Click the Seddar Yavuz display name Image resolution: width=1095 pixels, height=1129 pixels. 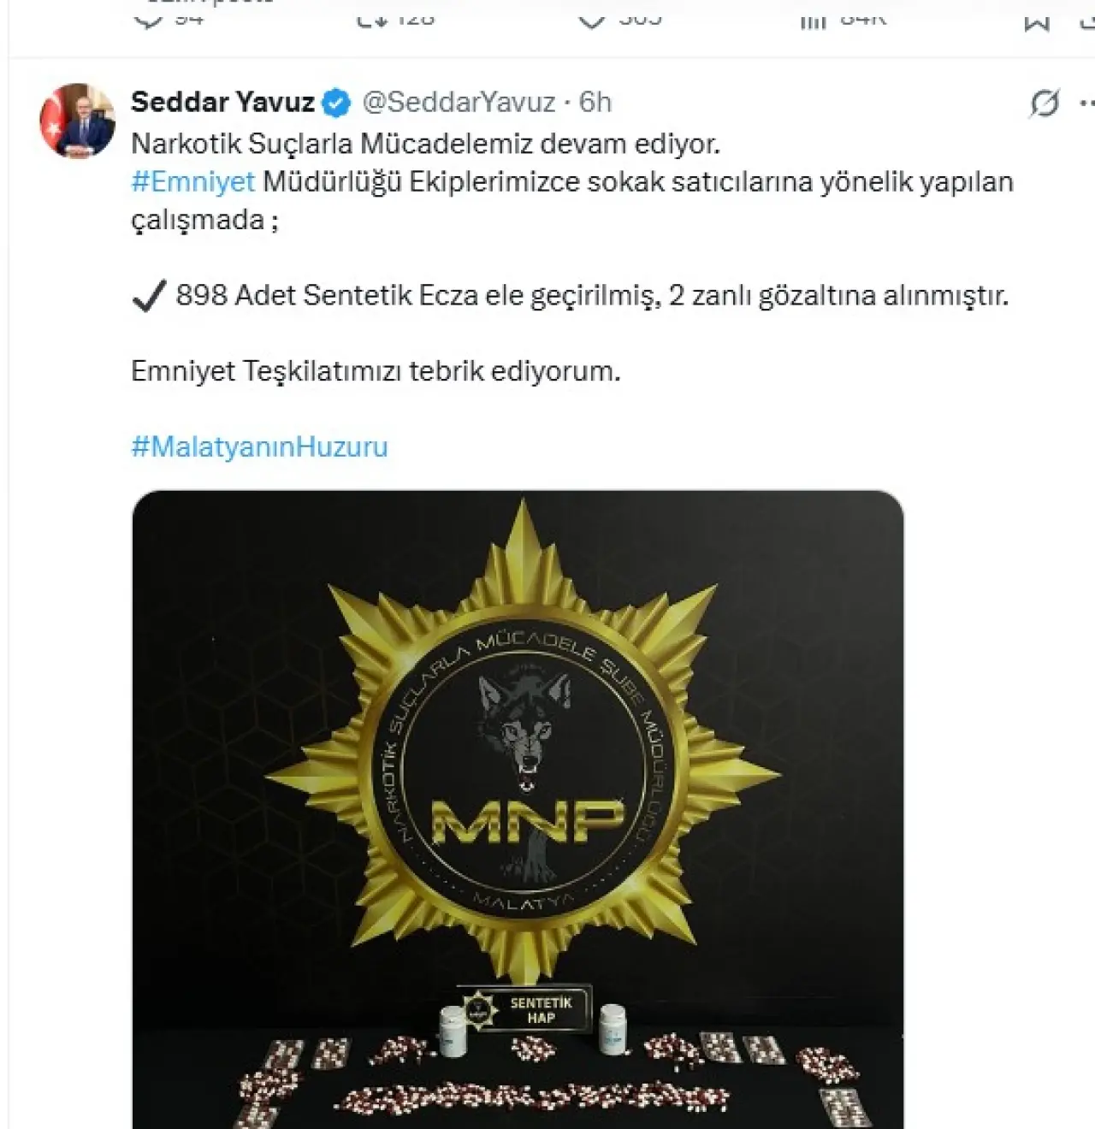pyautogui.click(x=222, y=103)
